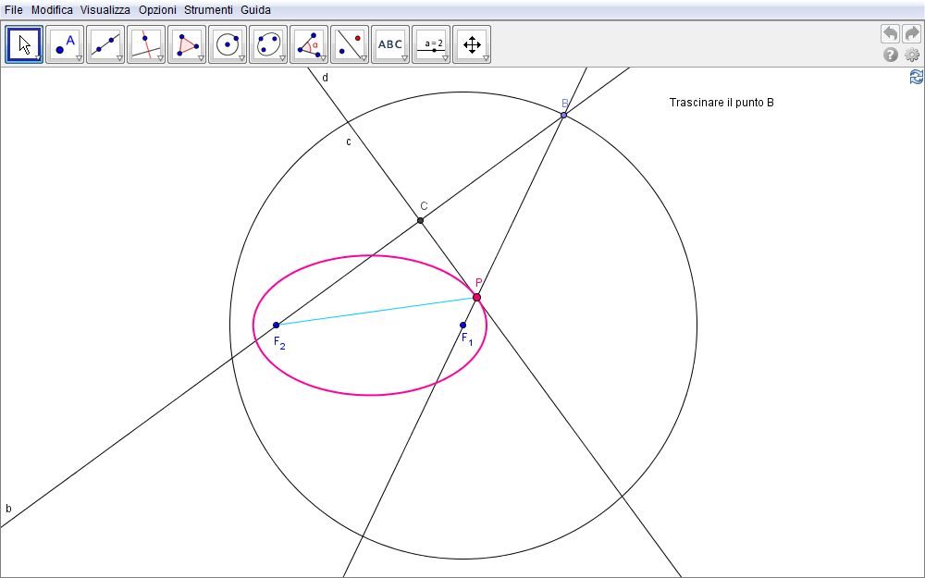Choose the a=2 slider tool
This screenshot has width=925, height=578.
point(431,43)
